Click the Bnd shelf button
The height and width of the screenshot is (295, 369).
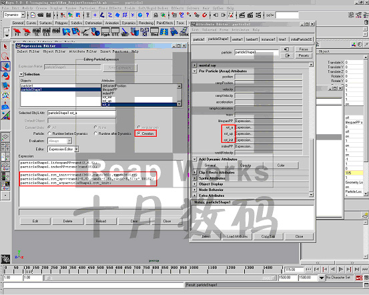(154, 32)
